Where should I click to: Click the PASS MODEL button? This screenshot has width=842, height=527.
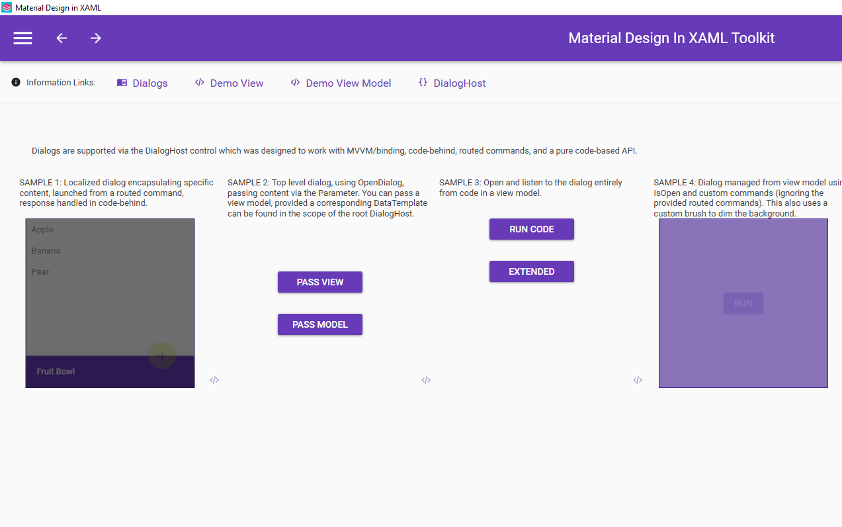point(320,324)
